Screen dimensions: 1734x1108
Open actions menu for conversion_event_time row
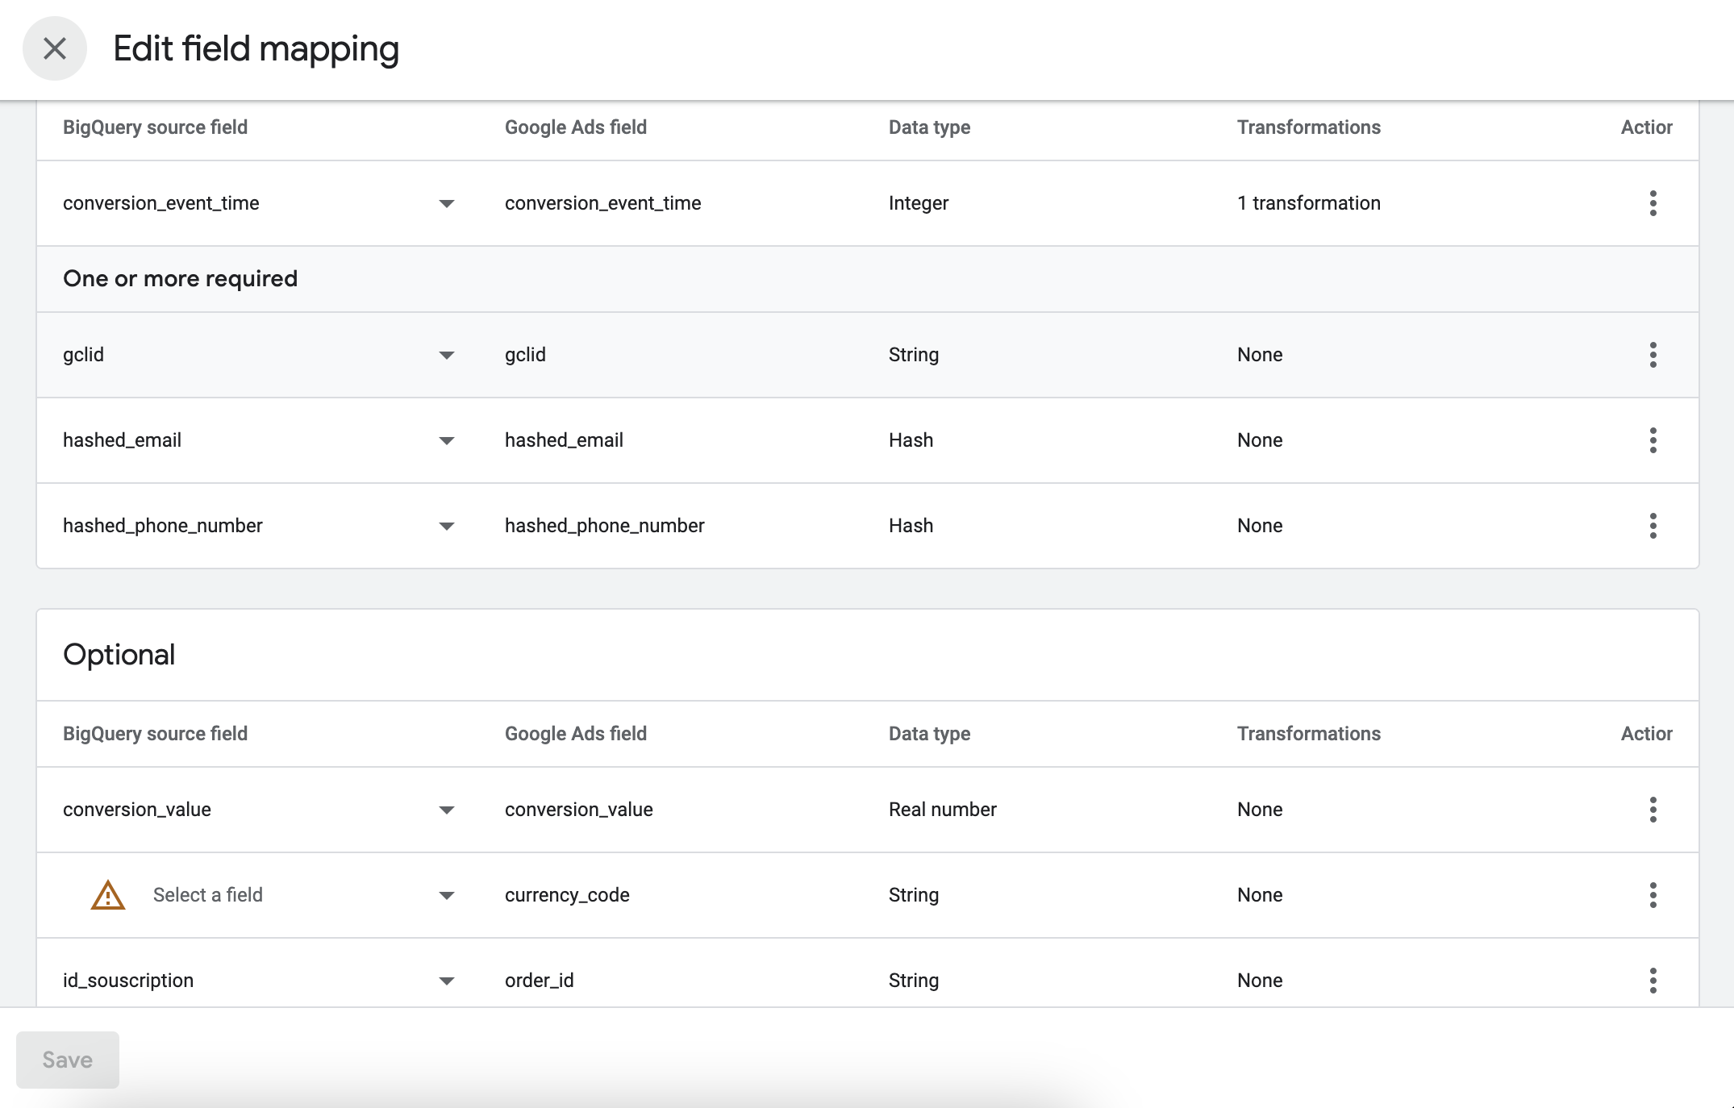[1653, 203]
